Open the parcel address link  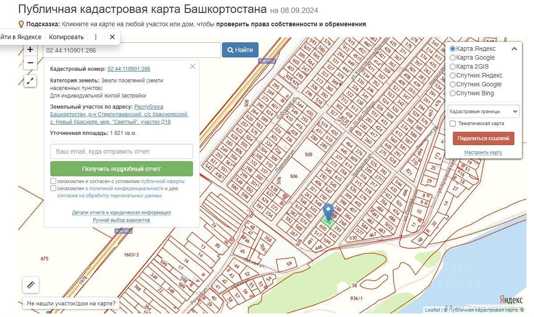tap(119, 114)
